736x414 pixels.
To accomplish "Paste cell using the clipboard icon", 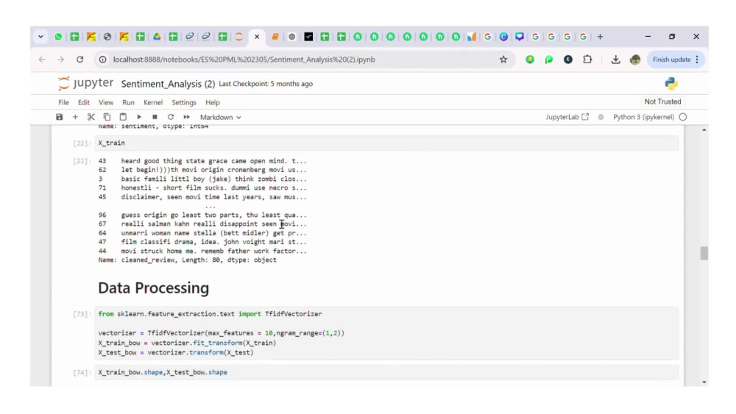I will tap(123, 117).
